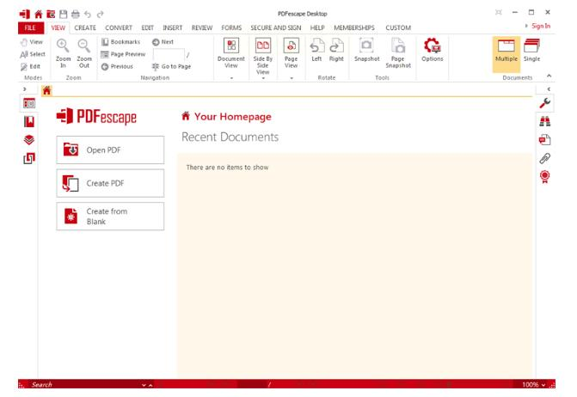
Task: Open Side By Side View dropdown
Action: coord(263,58)
